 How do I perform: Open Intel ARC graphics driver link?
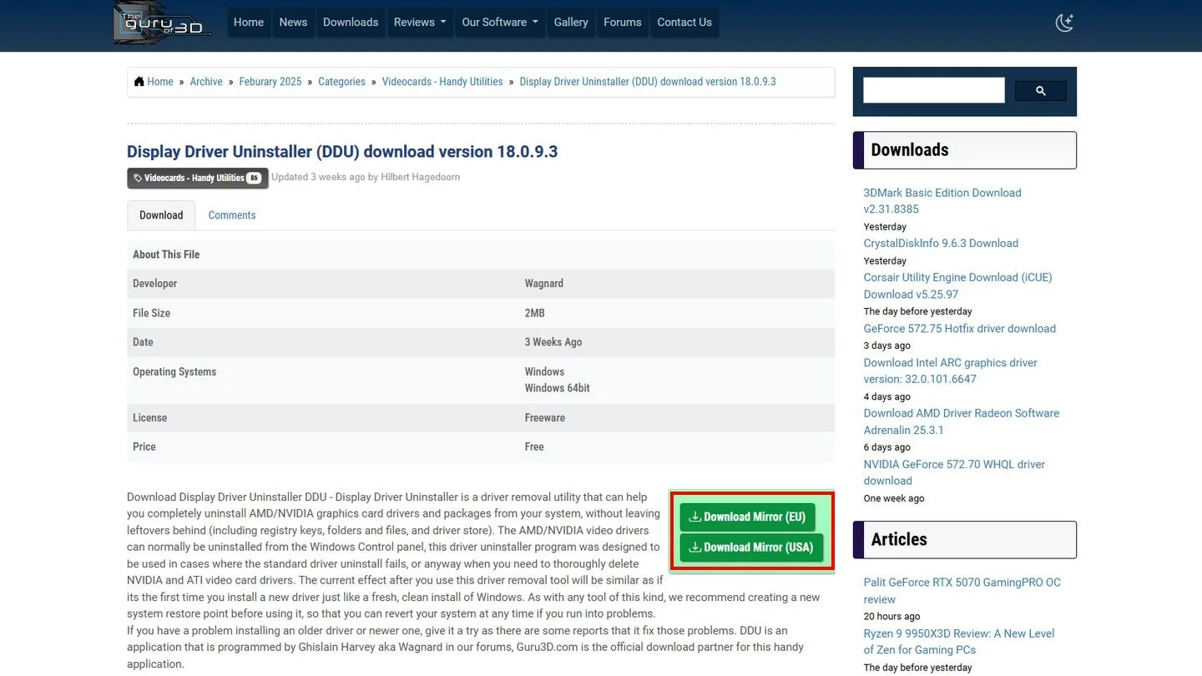pos(951,371)
